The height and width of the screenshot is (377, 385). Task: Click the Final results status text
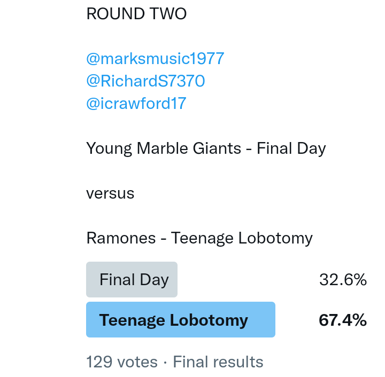218,362
